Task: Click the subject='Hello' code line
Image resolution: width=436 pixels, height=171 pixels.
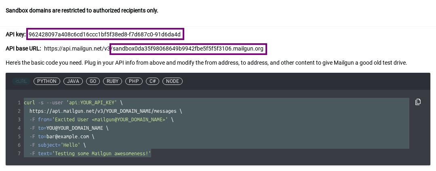Action: 58,145
